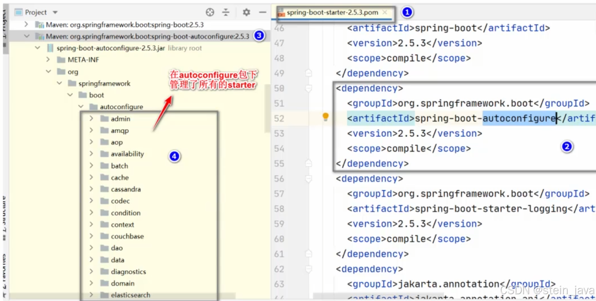The height and width of the screenshot is (301, 596).
Task: Select the aop package label in tree
Action: 116,142
